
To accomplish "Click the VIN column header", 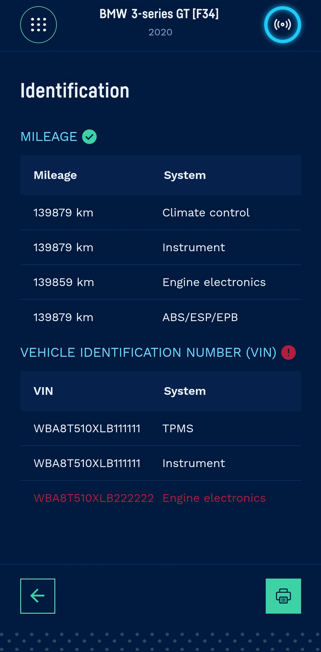I will point(43,391).
